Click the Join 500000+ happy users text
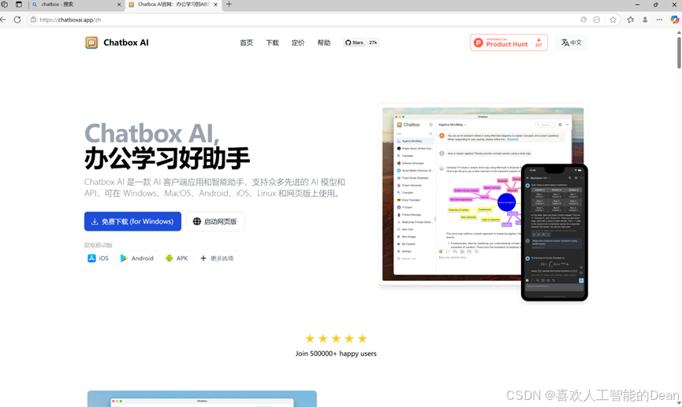The image size is (682, 407). [336, 353]
